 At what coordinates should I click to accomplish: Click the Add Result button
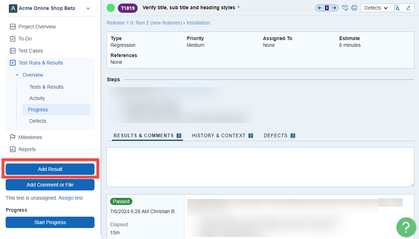tap(50, 169)
